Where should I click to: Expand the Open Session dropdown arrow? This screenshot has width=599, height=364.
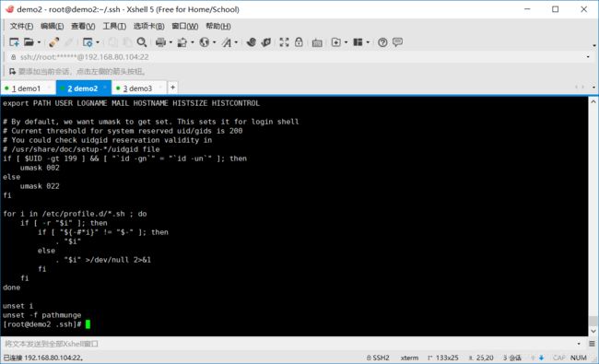pos(39,42)
